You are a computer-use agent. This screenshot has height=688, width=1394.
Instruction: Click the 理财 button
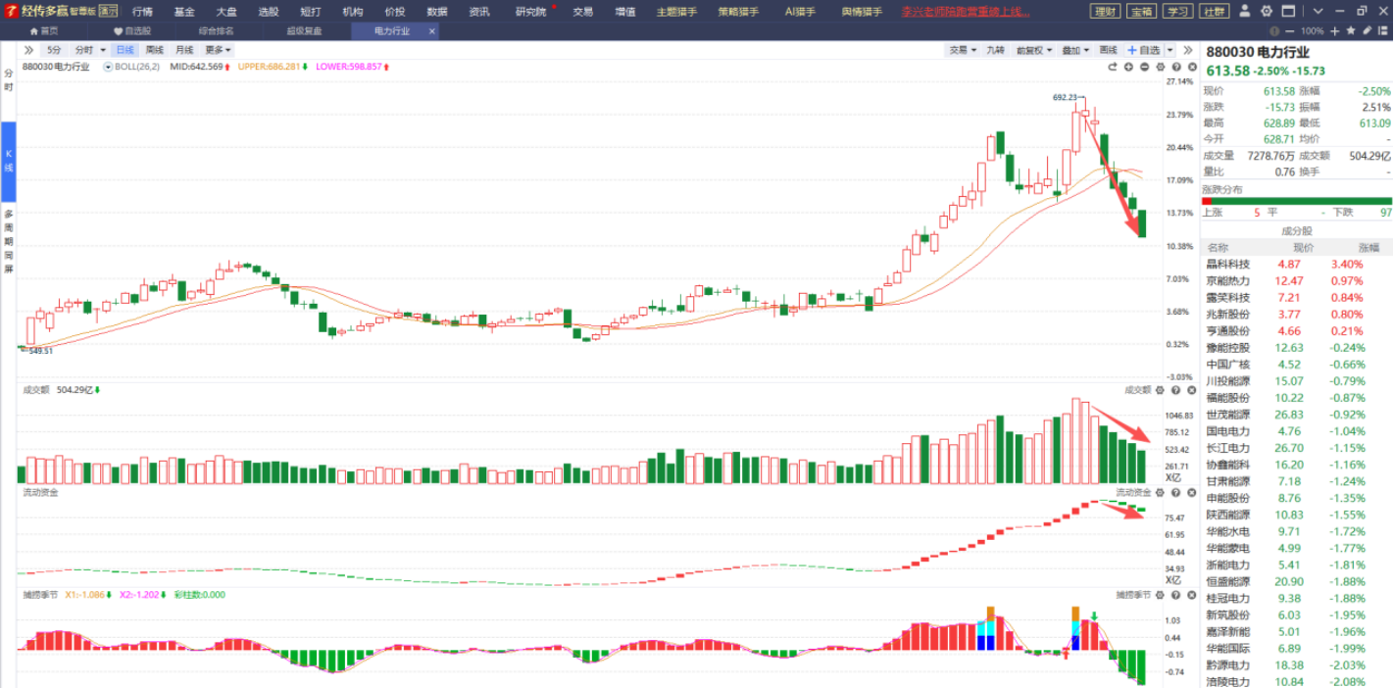tap(1106, 12)
